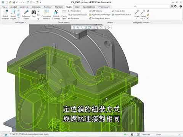
Task: Click Undo in quick access toolbar
Action: coord(17,2)
